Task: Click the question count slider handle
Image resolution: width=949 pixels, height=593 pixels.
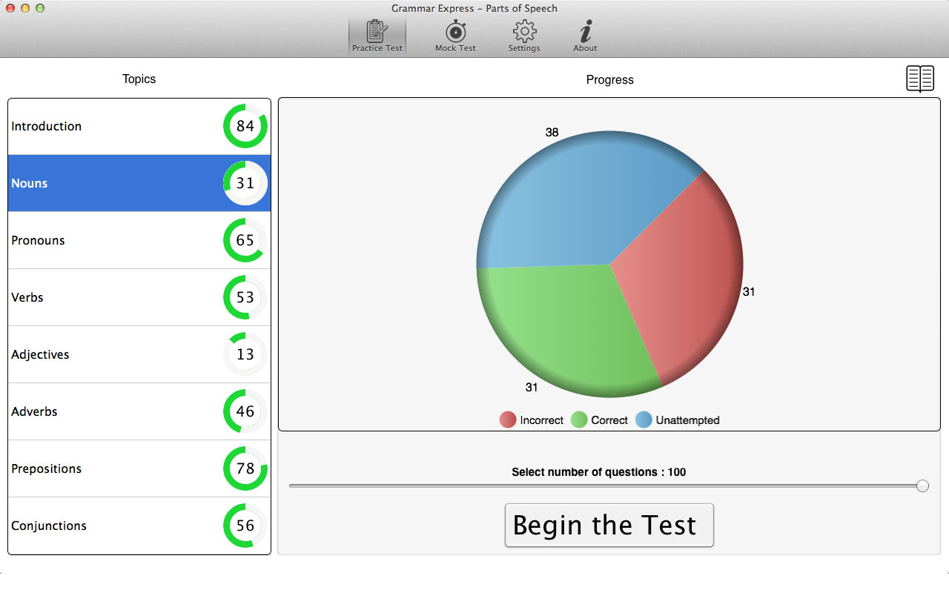Action: 922,486
